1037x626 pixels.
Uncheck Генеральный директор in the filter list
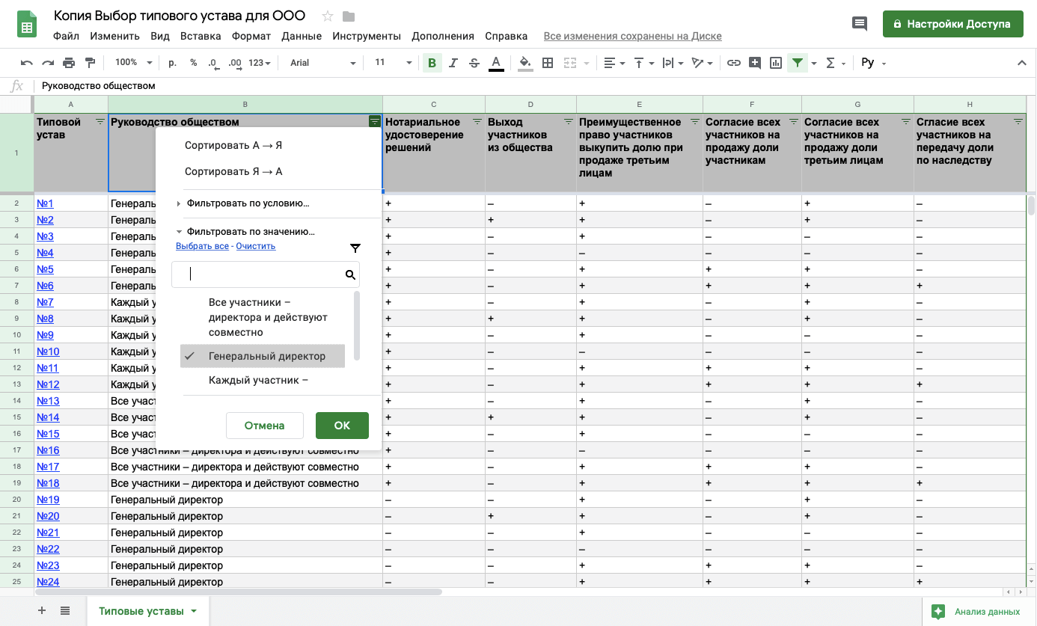point(263,356)
